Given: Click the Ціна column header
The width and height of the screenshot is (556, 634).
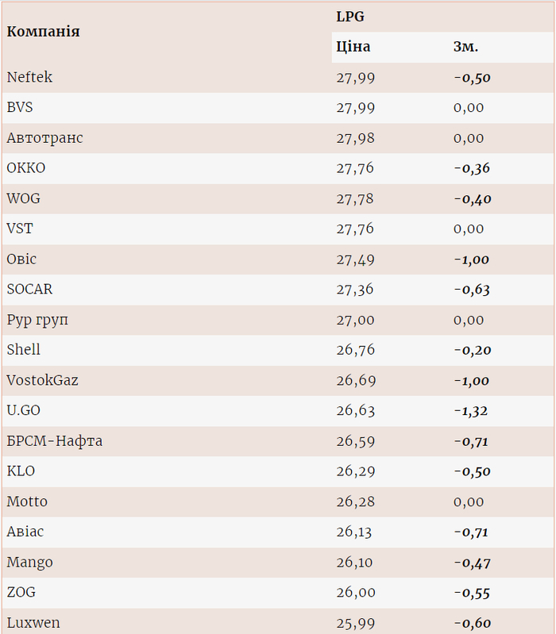Looking at the screenshot, I should click(x=353, y=47).
